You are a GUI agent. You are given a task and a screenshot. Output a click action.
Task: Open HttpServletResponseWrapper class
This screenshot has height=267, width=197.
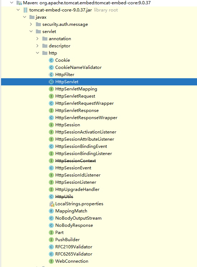[x=86, y=118]
